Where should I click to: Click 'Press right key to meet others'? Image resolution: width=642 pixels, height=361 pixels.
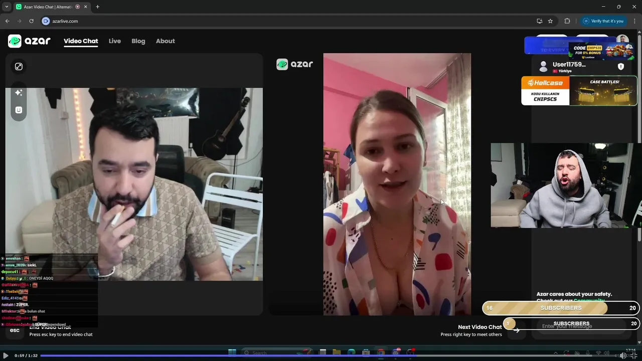471,334
